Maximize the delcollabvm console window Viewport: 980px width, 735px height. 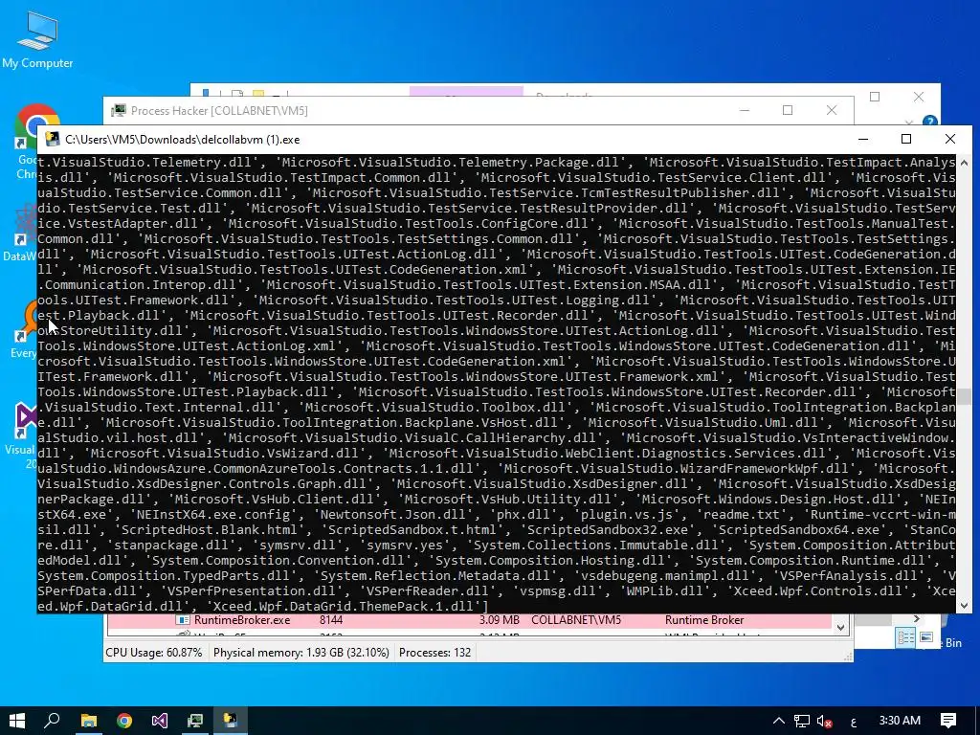point(906,139)
